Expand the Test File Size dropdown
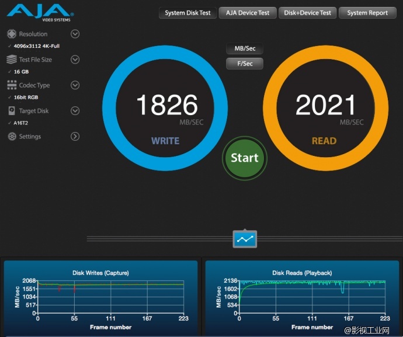The height and width of the screenshot is (337, 403). (75, 60)
